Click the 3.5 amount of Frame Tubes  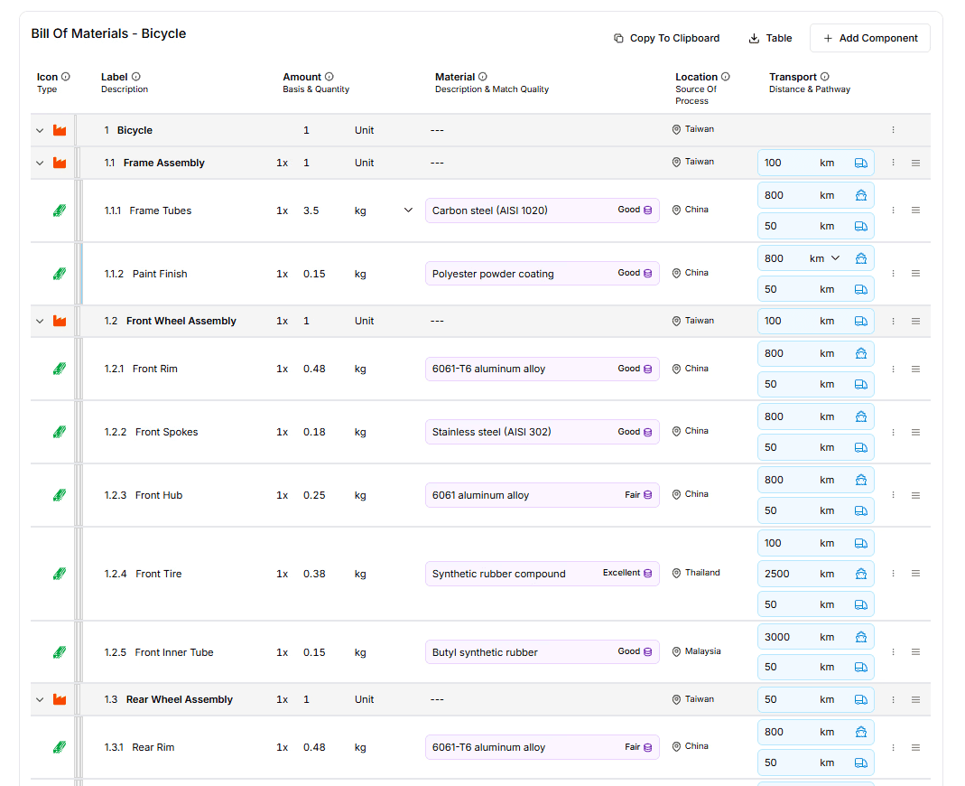pyautogui.click(x=311, y=211)
